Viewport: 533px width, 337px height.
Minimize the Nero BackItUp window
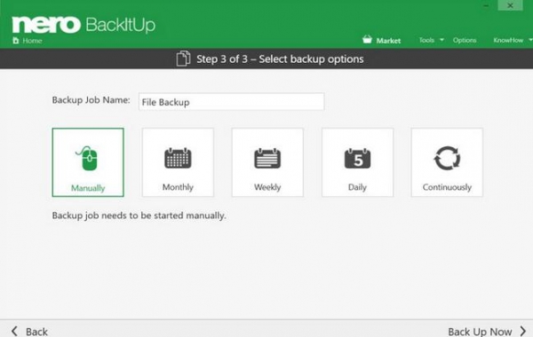(486, 6)
